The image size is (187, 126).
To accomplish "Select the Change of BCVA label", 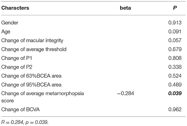I will pos(20,109).
